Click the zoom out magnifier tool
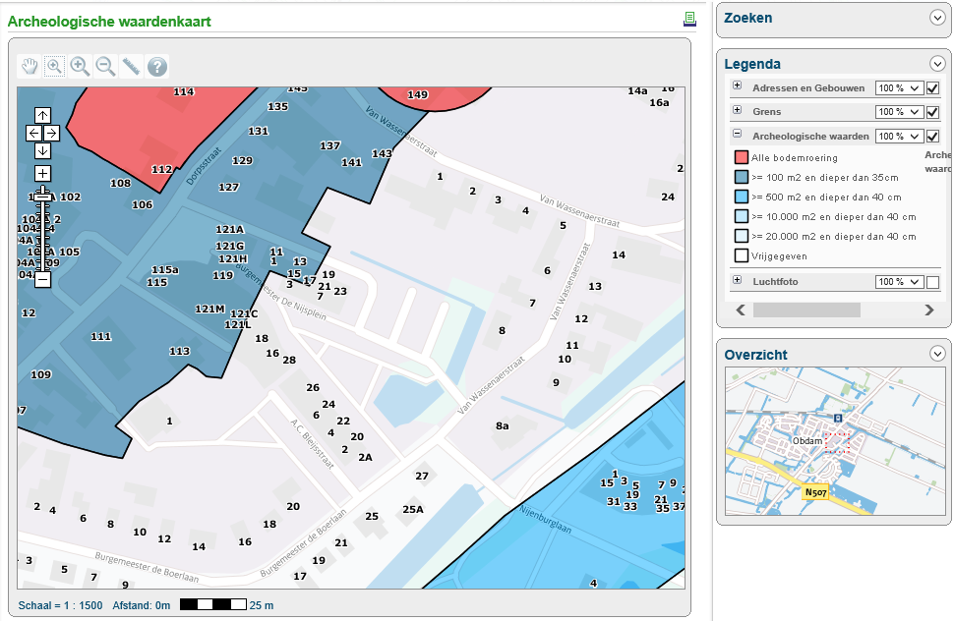 click(105, 66)
